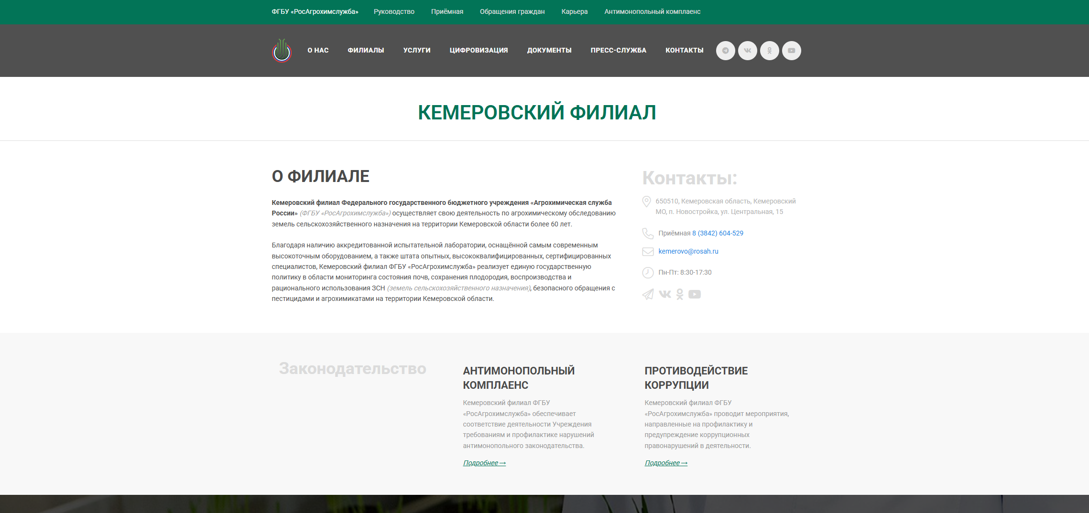Open Антимонопольный комплаенс top link
Screen dimensions: 1089x513
coord(652,11)
